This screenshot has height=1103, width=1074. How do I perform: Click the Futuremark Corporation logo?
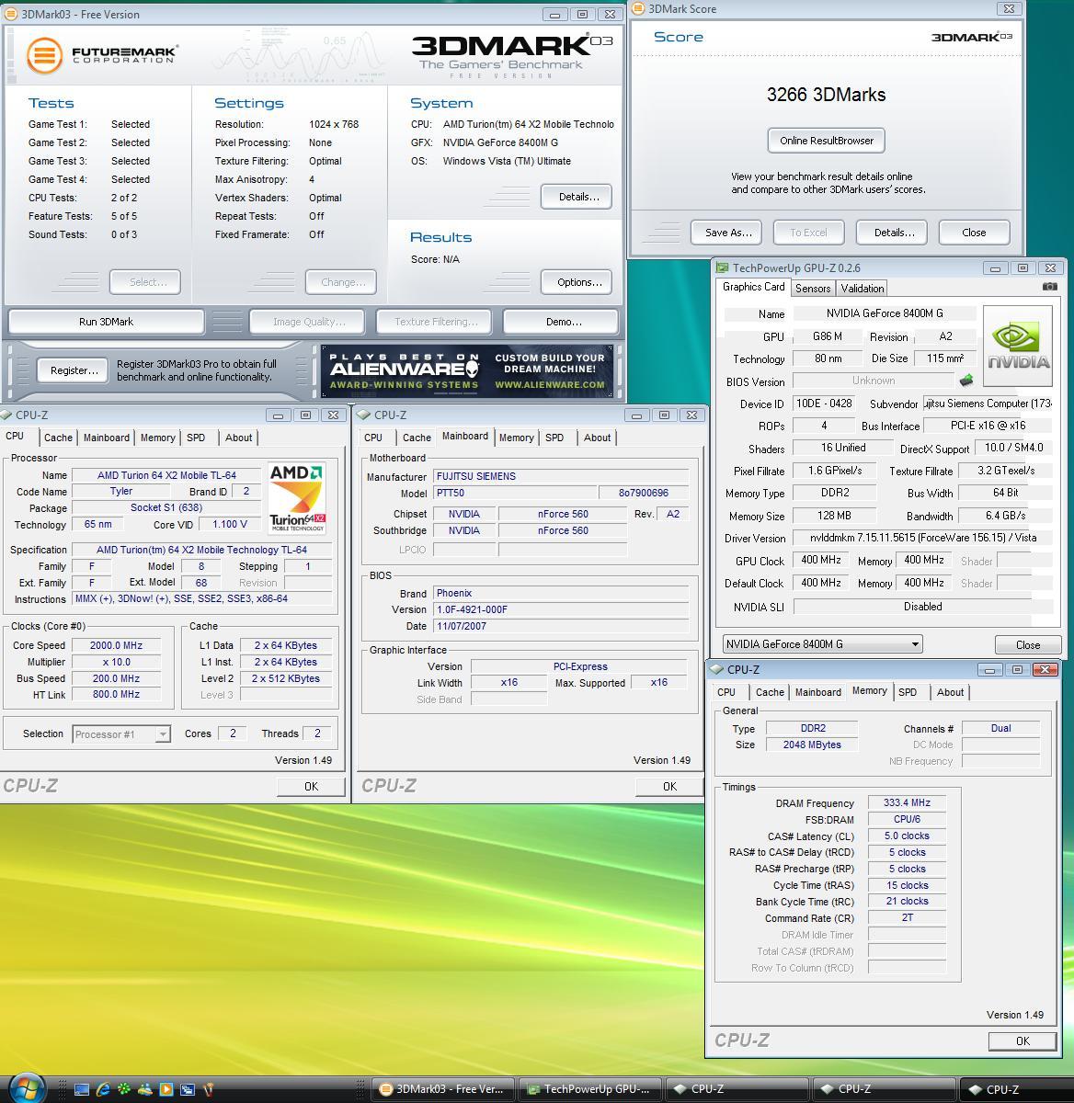click(101, 54)
